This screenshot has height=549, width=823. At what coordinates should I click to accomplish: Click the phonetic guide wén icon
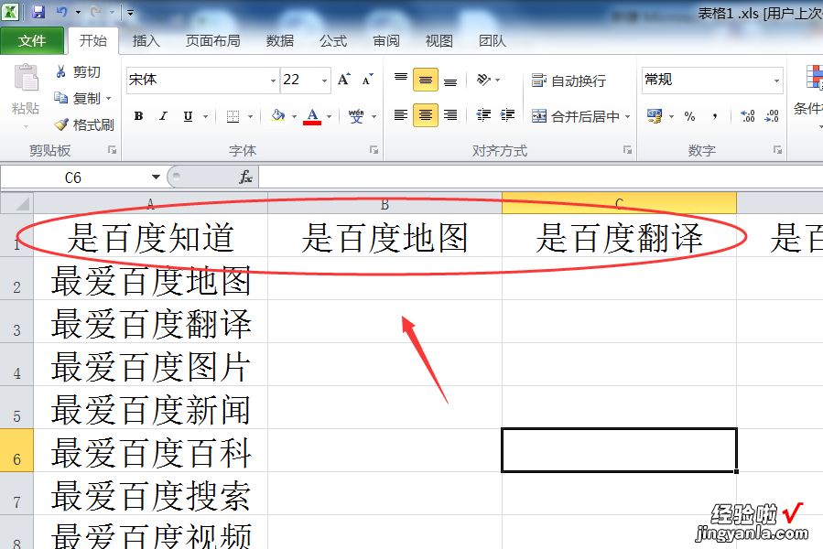coord(356,116)
